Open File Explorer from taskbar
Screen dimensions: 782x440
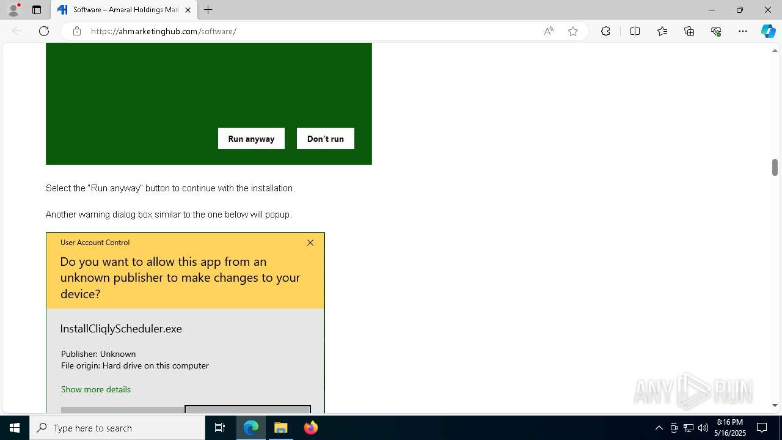coord(281,428)
